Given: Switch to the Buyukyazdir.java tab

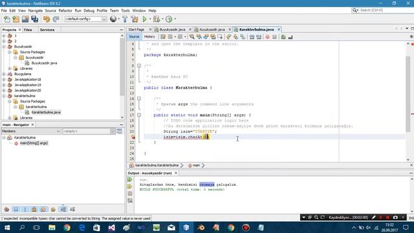Looking at the screenshot, I should point(172,30).
